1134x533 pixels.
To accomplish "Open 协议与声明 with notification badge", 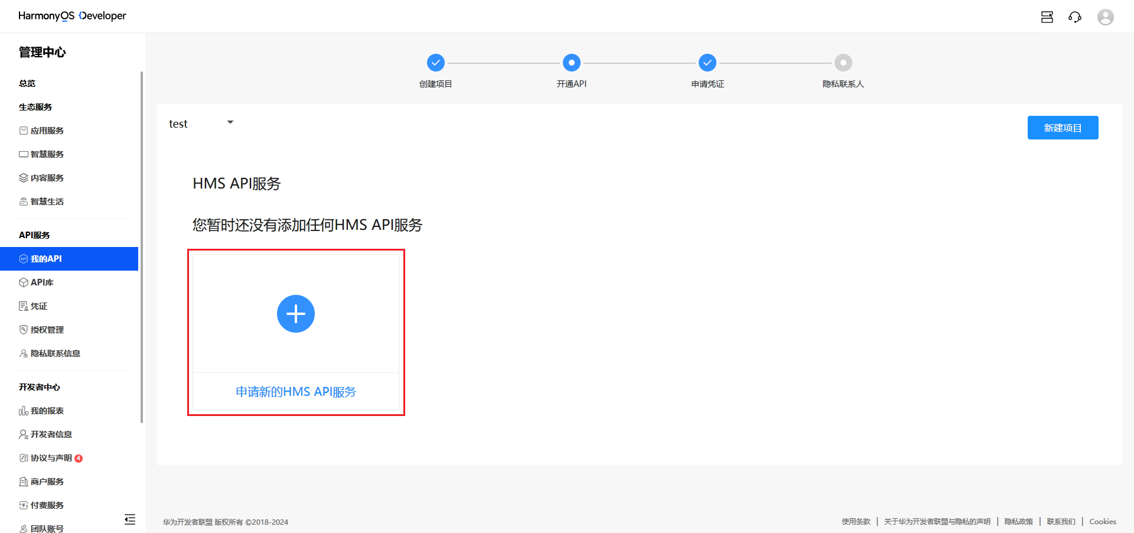I will tap(51, 457).
